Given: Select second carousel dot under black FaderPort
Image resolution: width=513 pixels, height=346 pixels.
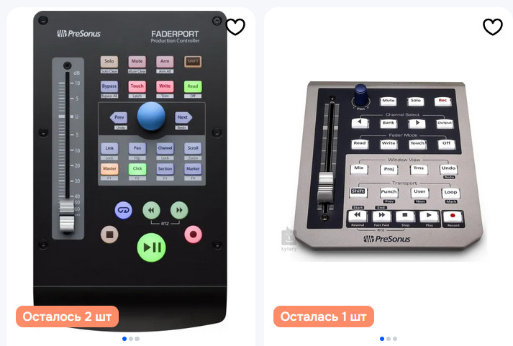Looking at the screenshot, I should [x=131, y=339].
